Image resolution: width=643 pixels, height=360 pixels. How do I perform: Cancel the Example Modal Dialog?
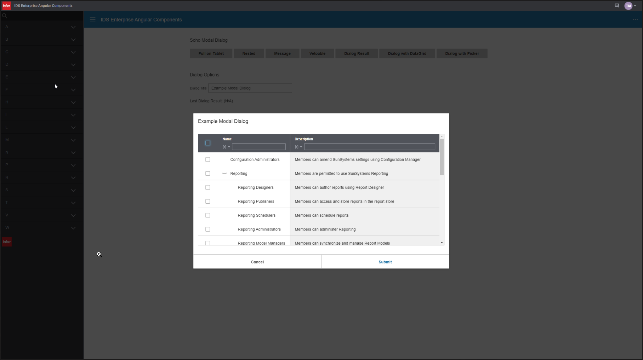click(257, 262)
